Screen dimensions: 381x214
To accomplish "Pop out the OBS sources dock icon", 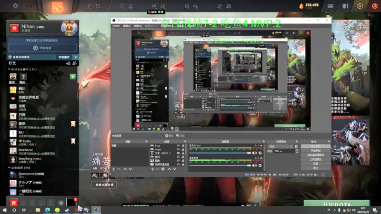I will click(185, 141).
